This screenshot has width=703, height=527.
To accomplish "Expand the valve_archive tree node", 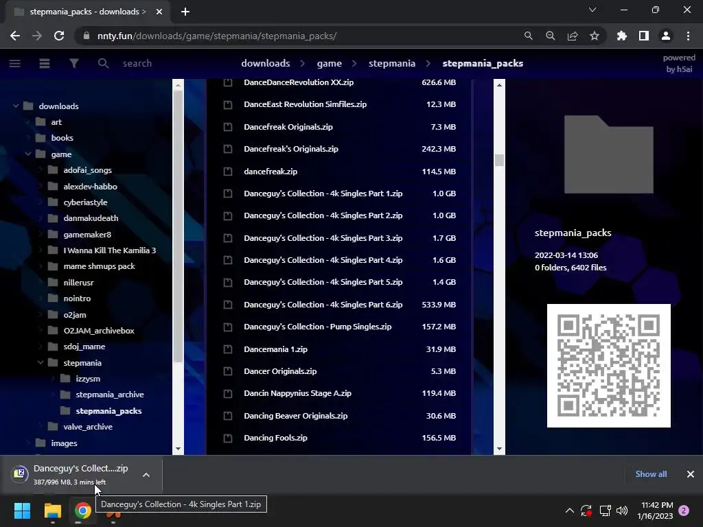I will click(x=41, y=427).
